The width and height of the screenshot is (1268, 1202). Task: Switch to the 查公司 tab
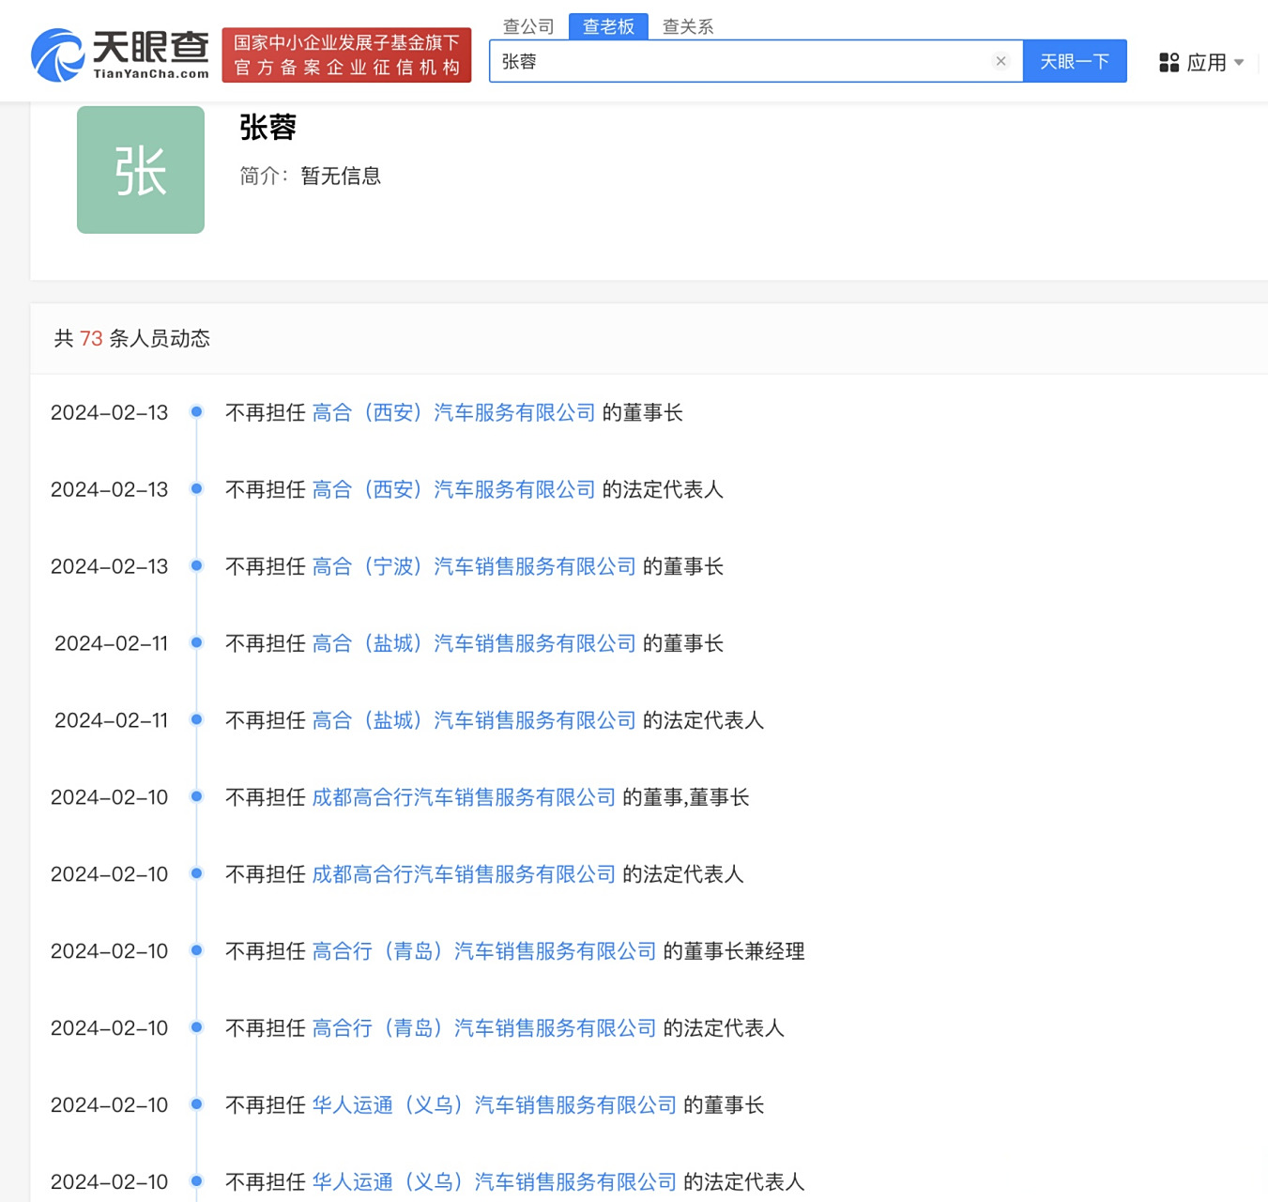click(528, 26)
